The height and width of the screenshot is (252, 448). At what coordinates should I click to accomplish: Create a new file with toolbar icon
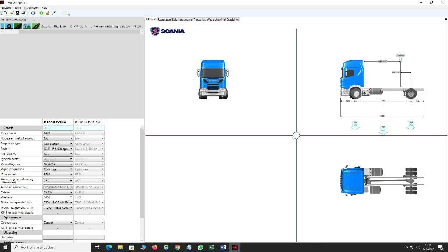(x=5, y=13)
